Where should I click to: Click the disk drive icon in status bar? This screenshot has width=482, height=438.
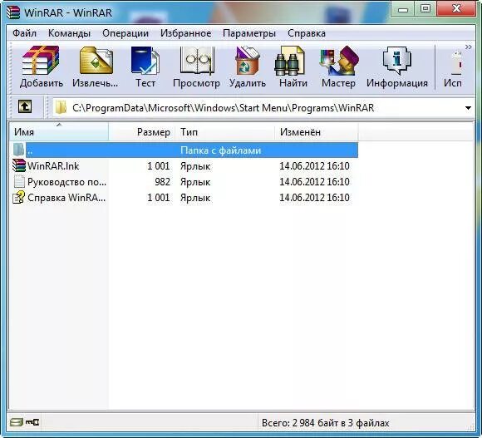[17, 422]
